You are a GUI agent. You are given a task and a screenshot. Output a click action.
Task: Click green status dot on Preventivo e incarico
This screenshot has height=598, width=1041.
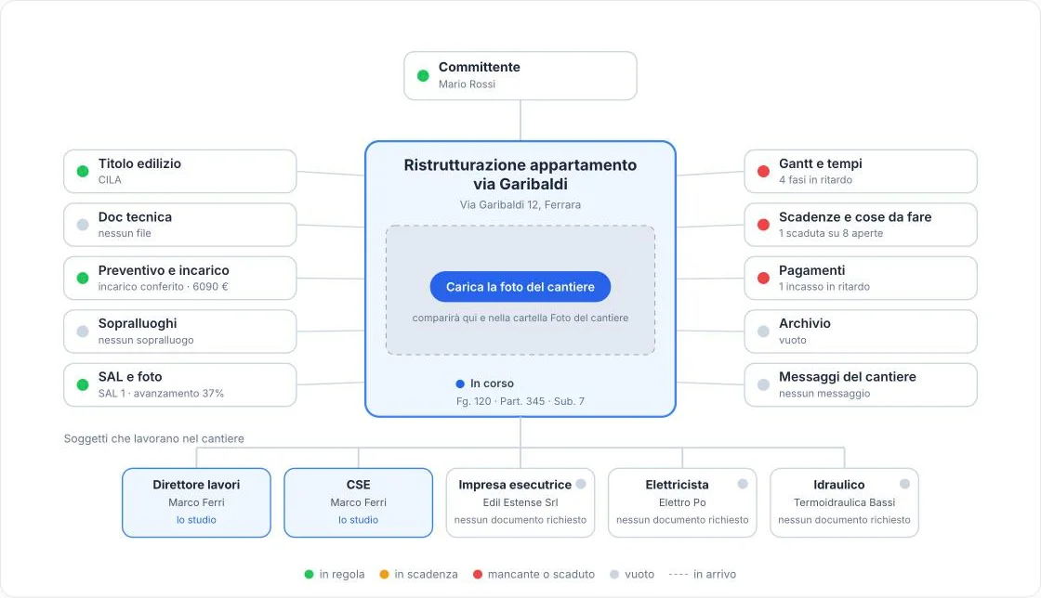(83, 278)
